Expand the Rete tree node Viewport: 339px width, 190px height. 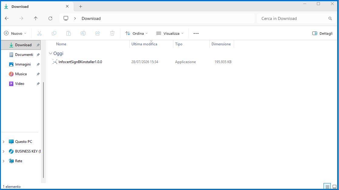(3, 161)
